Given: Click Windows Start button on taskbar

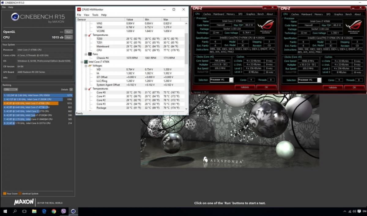Looking at the screenshot, I should (5, 211).
